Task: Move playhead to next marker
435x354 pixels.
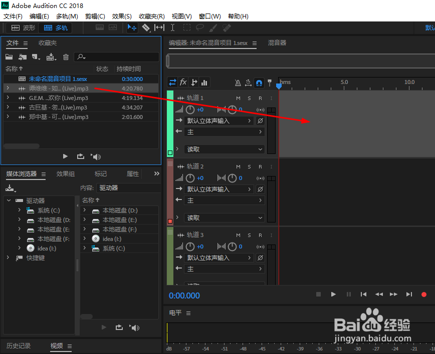Action: pos(409,294)
